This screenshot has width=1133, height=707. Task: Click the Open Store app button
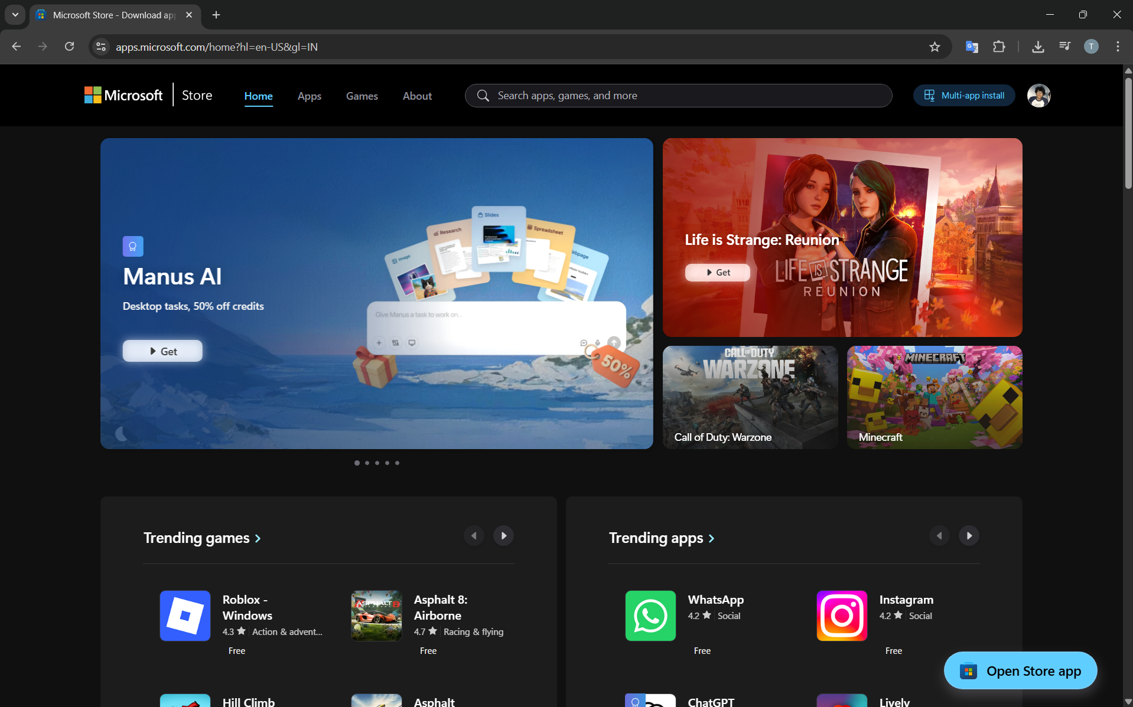tap(1020, 670)
